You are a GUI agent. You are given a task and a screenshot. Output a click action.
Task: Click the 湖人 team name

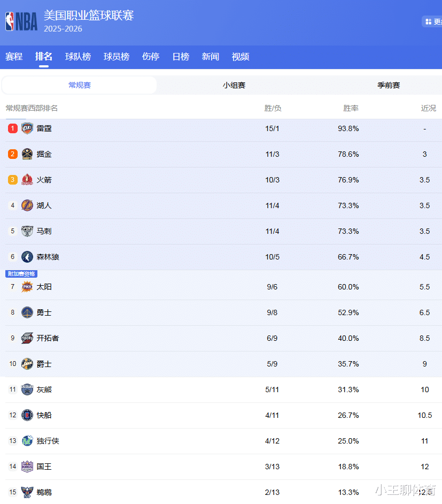click(44, 205)
